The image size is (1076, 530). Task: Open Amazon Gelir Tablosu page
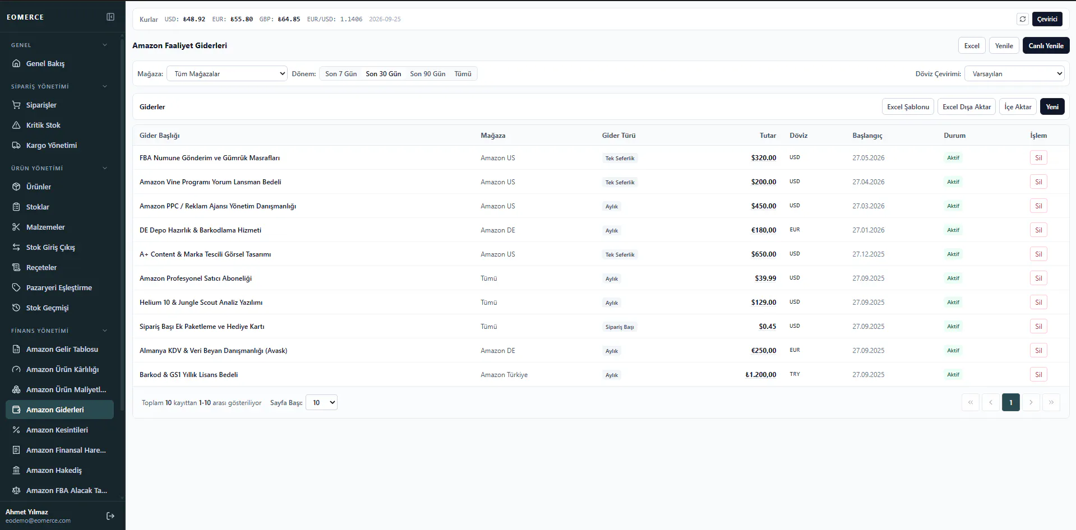click(x=59, y=349)
